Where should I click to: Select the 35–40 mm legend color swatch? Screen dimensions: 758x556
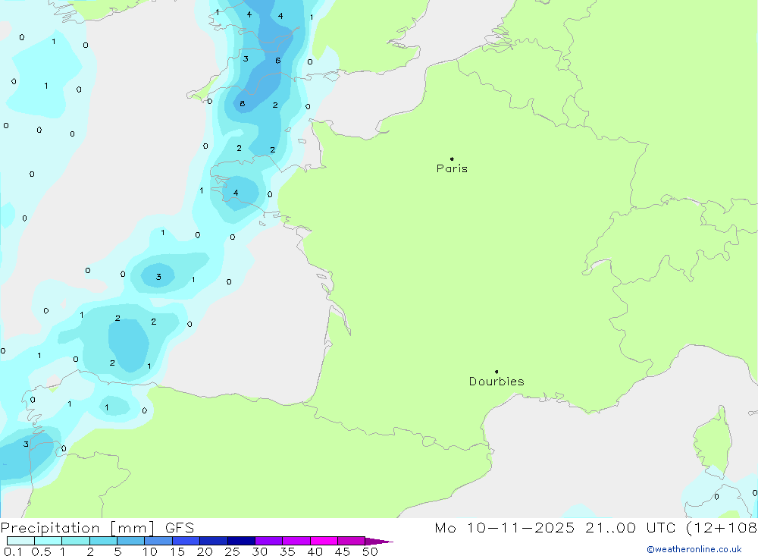(296, 541)
